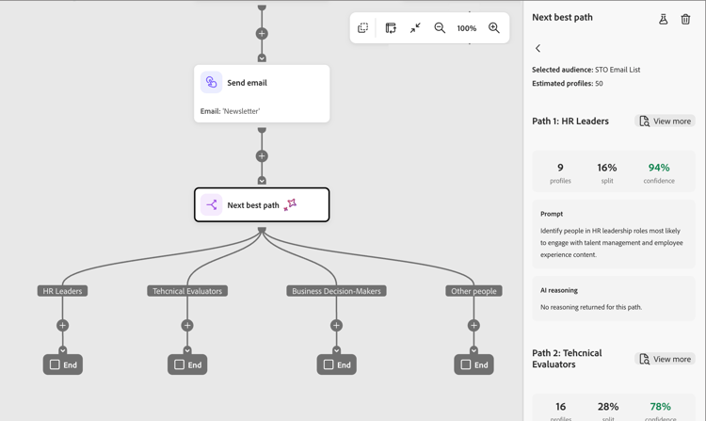Click the 94% confidence value
This screenshot has height=421, width=706.
(x=659, y=168)
